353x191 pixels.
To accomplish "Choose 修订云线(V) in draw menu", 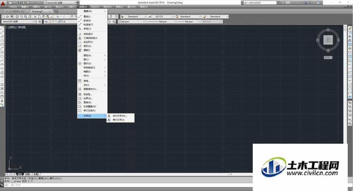I will pos(92,111).
